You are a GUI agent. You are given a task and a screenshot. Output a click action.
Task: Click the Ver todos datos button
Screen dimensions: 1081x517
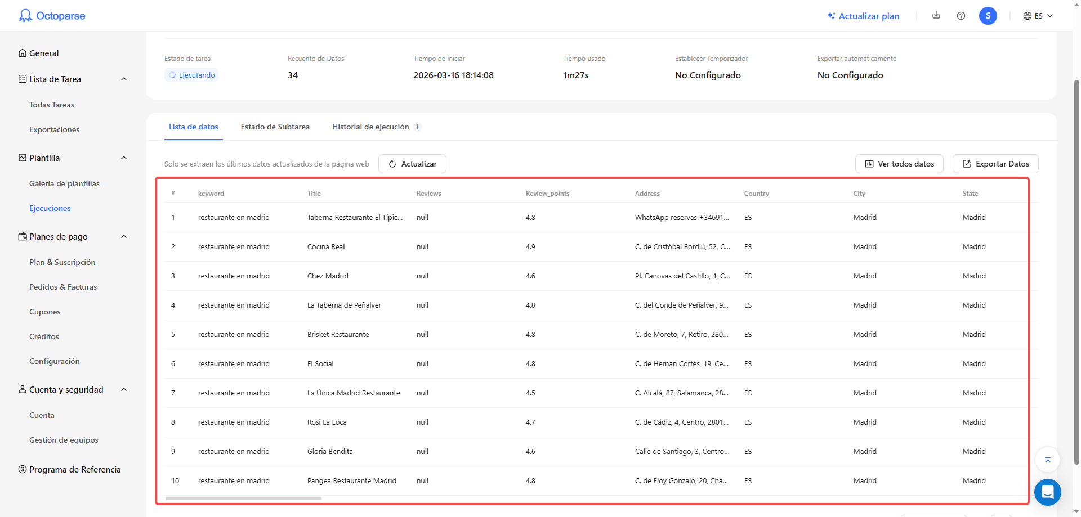tap(899, 164)
